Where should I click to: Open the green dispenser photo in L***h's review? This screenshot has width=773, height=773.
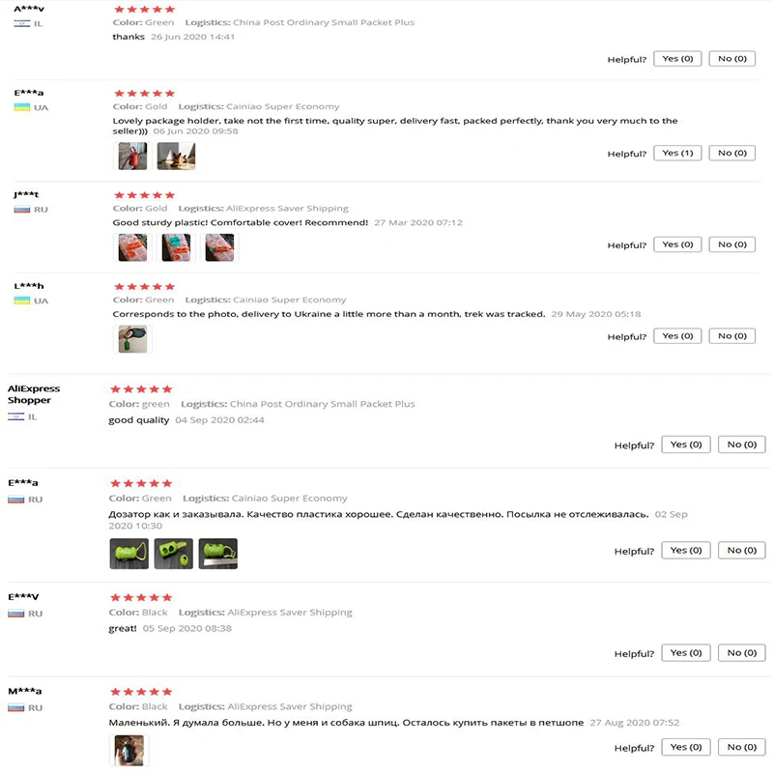point(132,337)
